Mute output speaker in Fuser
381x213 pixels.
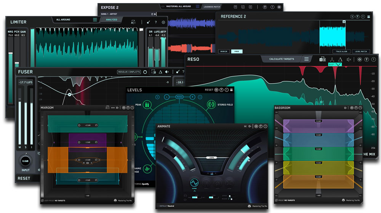tap(167, 72)
